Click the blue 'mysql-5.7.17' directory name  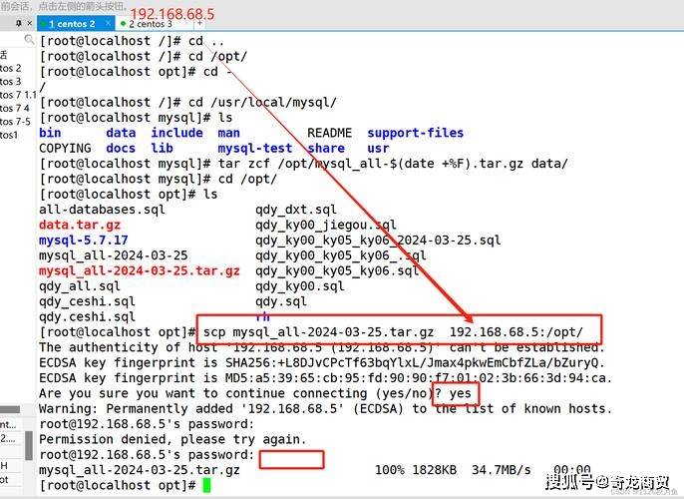[x=84, y=241]
